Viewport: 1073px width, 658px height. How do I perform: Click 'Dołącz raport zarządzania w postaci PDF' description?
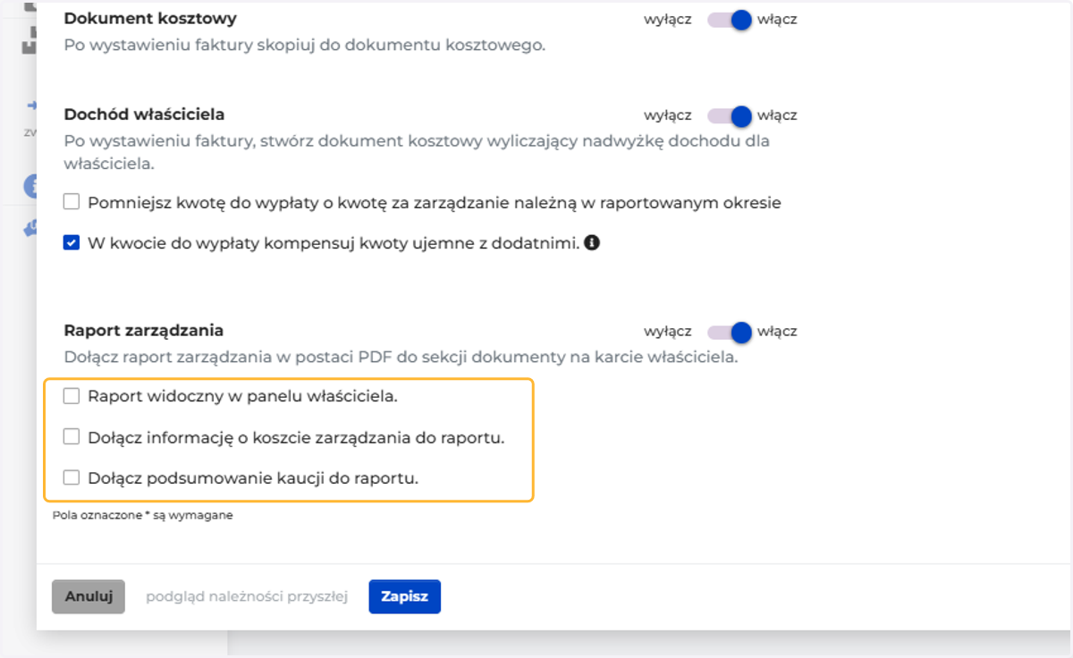tap(401, 357)
